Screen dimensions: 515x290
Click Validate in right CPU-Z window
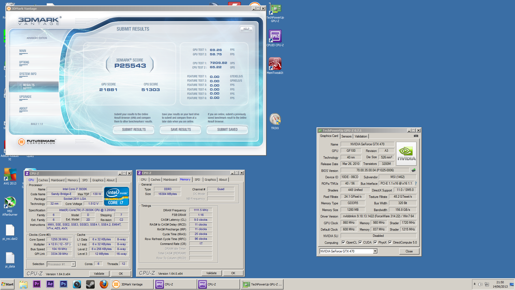(211, 273)
